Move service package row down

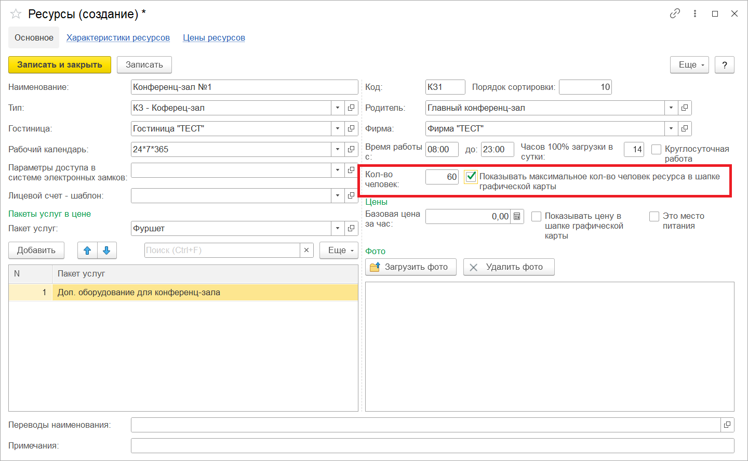[106, 251]
